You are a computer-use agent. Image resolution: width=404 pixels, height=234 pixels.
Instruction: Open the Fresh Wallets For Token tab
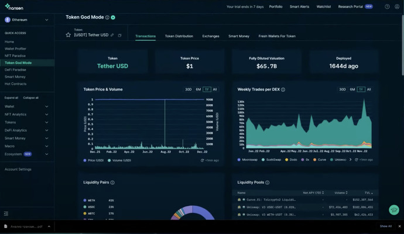pos(277,36)
